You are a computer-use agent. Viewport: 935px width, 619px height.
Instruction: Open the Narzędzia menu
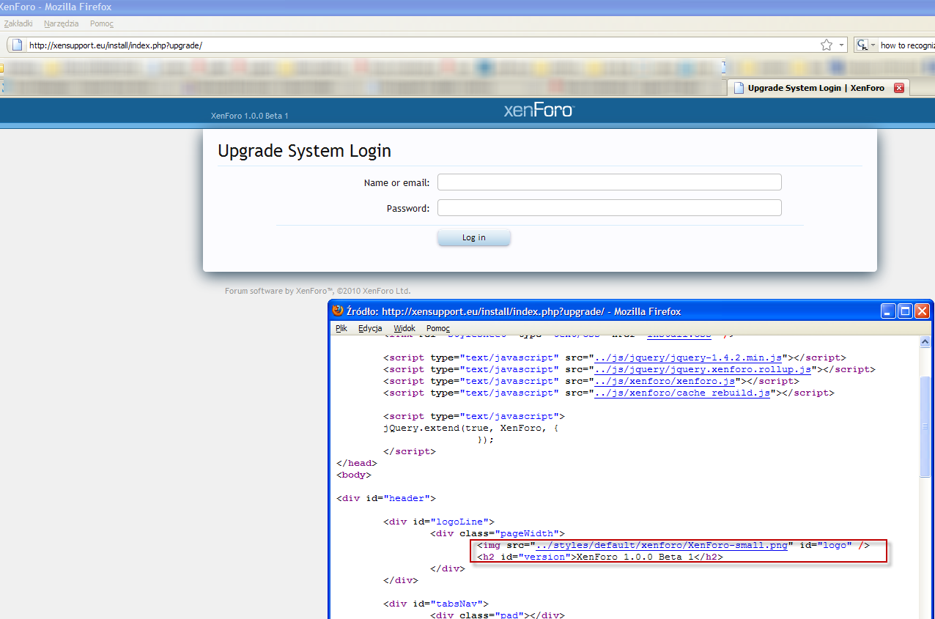61,23
